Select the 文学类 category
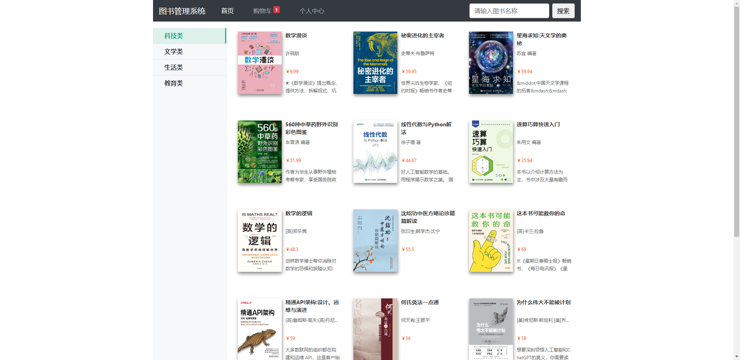This screenshot has width=740, height=360. [189, 52]
